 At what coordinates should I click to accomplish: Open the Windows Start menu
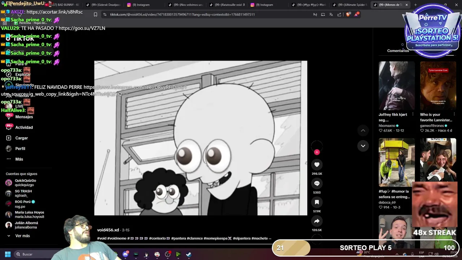tap(8, 254)
